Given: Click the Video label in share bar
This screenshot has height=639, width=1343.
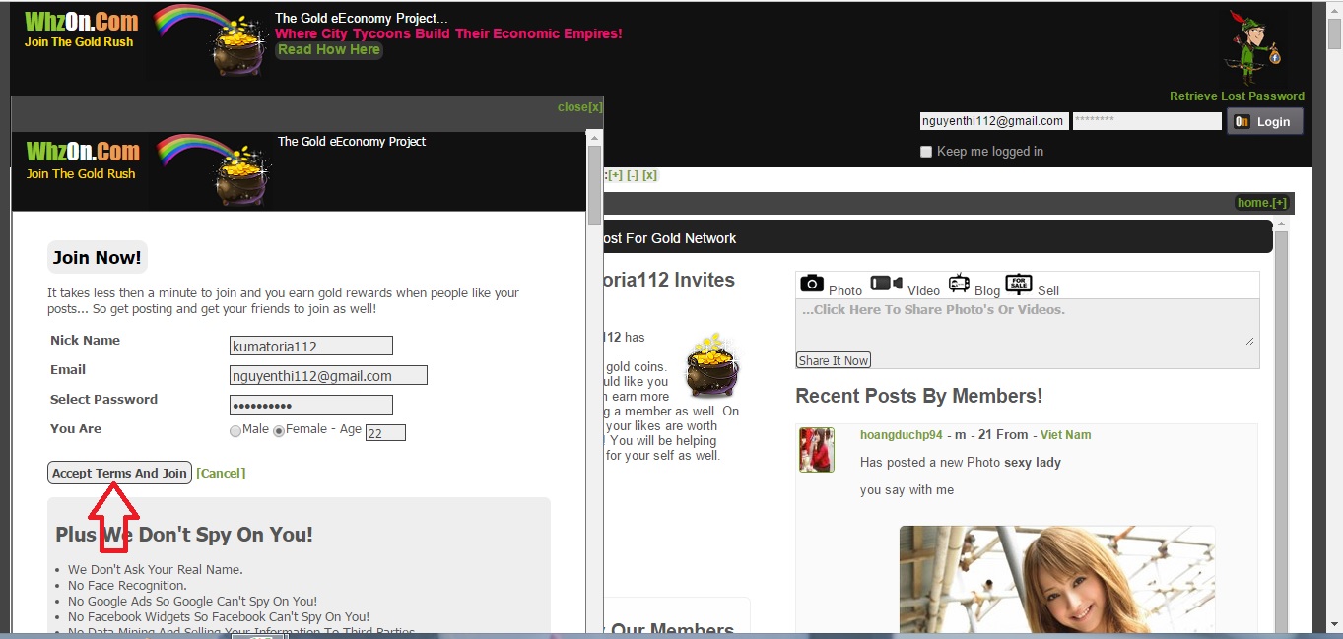Looking at the screenshot, I should [x=923, y=290].
